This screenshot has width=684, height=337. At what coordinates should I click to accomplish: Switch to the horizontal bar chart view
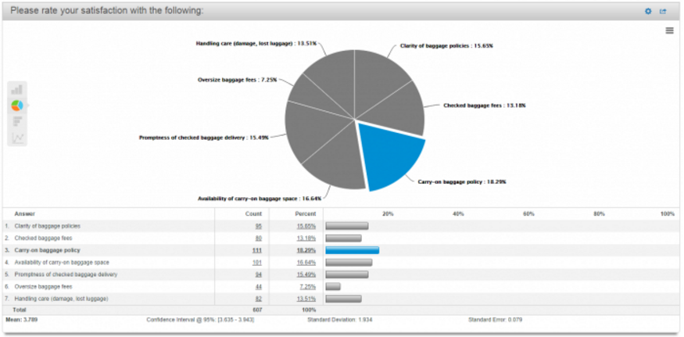(16, 121)
